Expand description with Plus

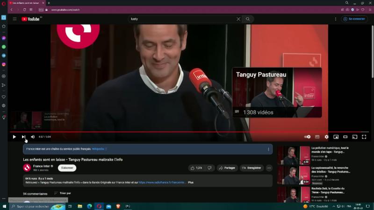pos(191,182)
